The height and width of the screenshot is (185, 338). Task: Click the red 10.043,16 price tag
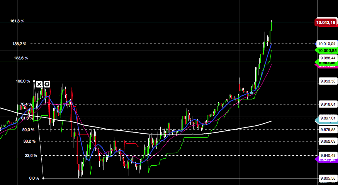(326, 22)
